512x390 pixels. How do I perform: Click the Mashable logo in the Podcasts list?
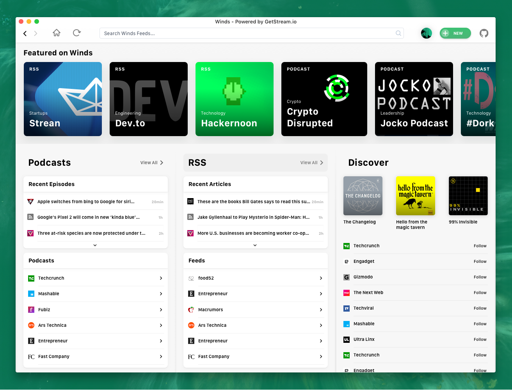pos(31,294)
